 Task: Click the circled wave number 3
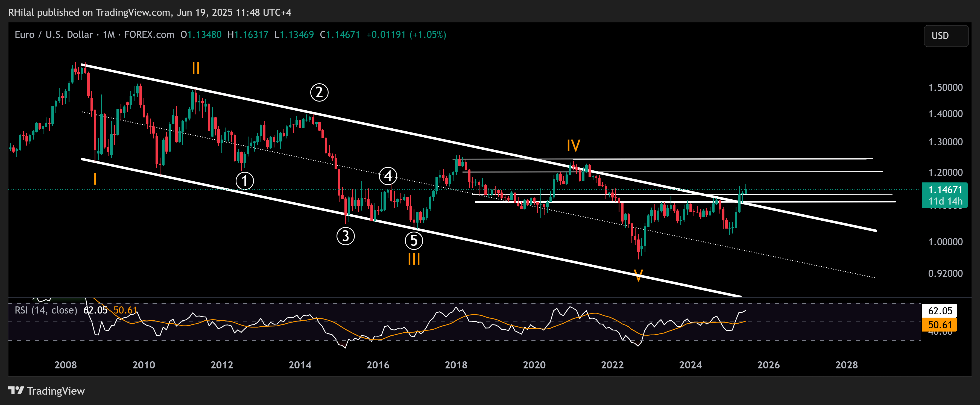[346, 236]
